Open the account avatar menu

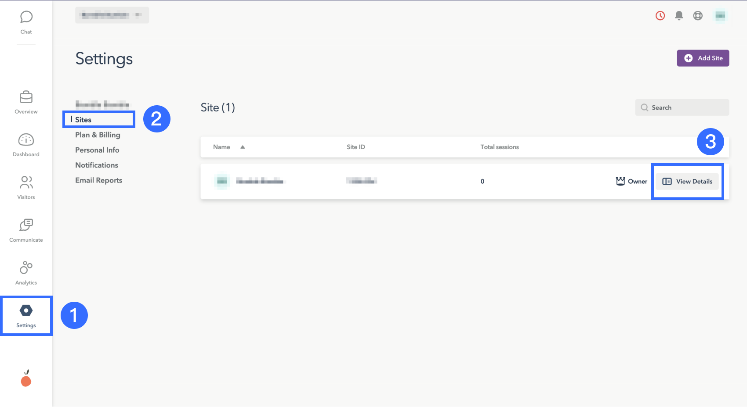coord(720,16)
